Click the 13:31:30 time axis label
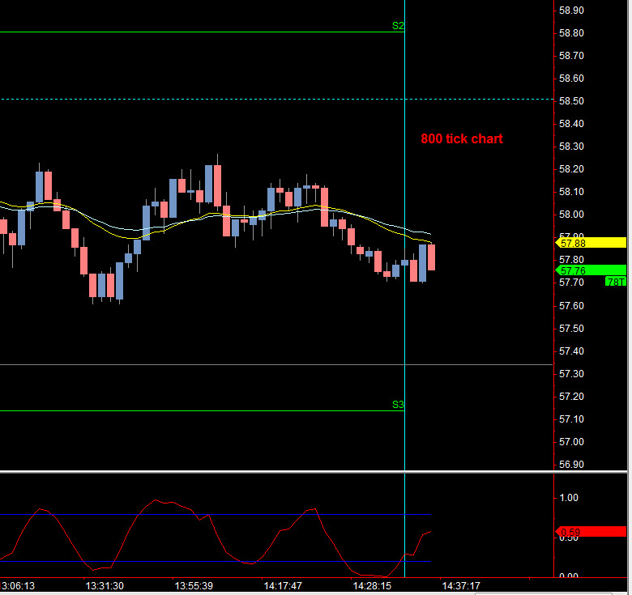The width and height of the screenshot is (632, 595). pos(105,586)
